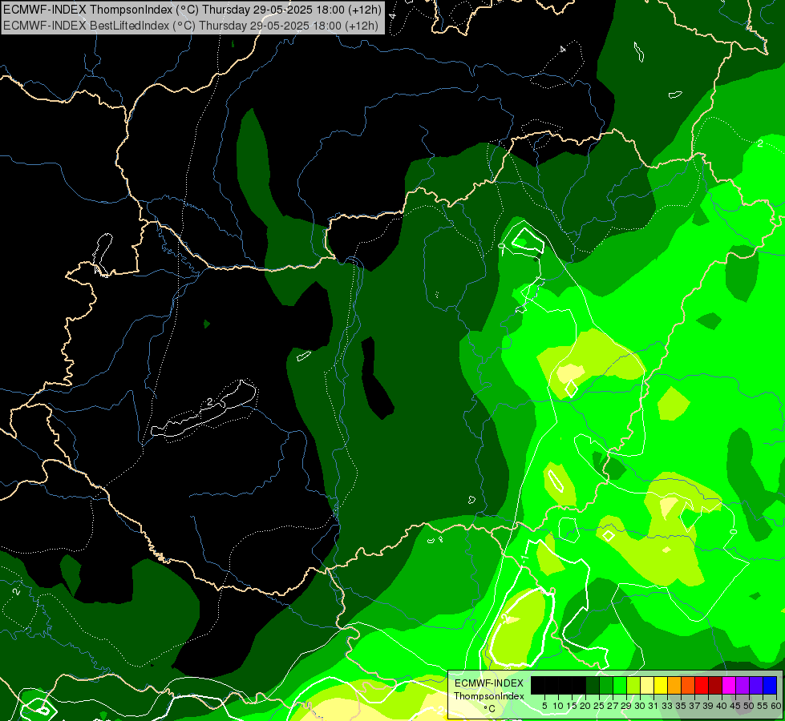Pick the yellow-green 29–30 legend swatch
This screenshot has height=721, width=785.
coord(633,685)
